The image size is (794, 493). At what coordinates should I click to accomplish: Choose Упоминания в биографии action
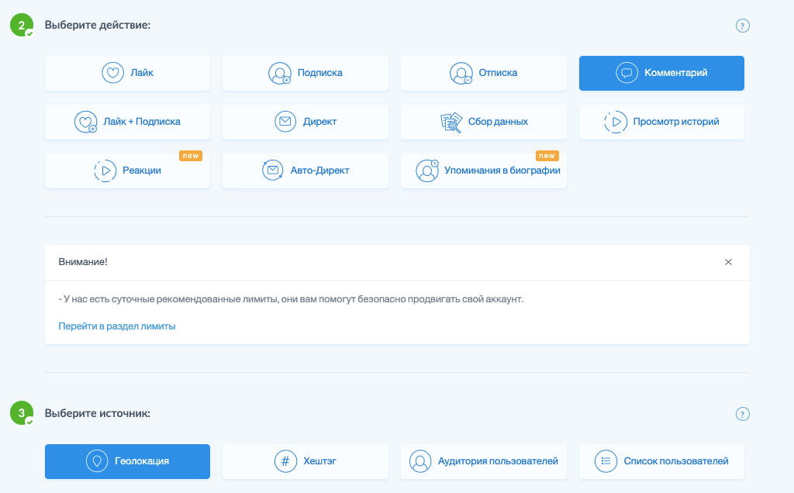coord(483,171)
